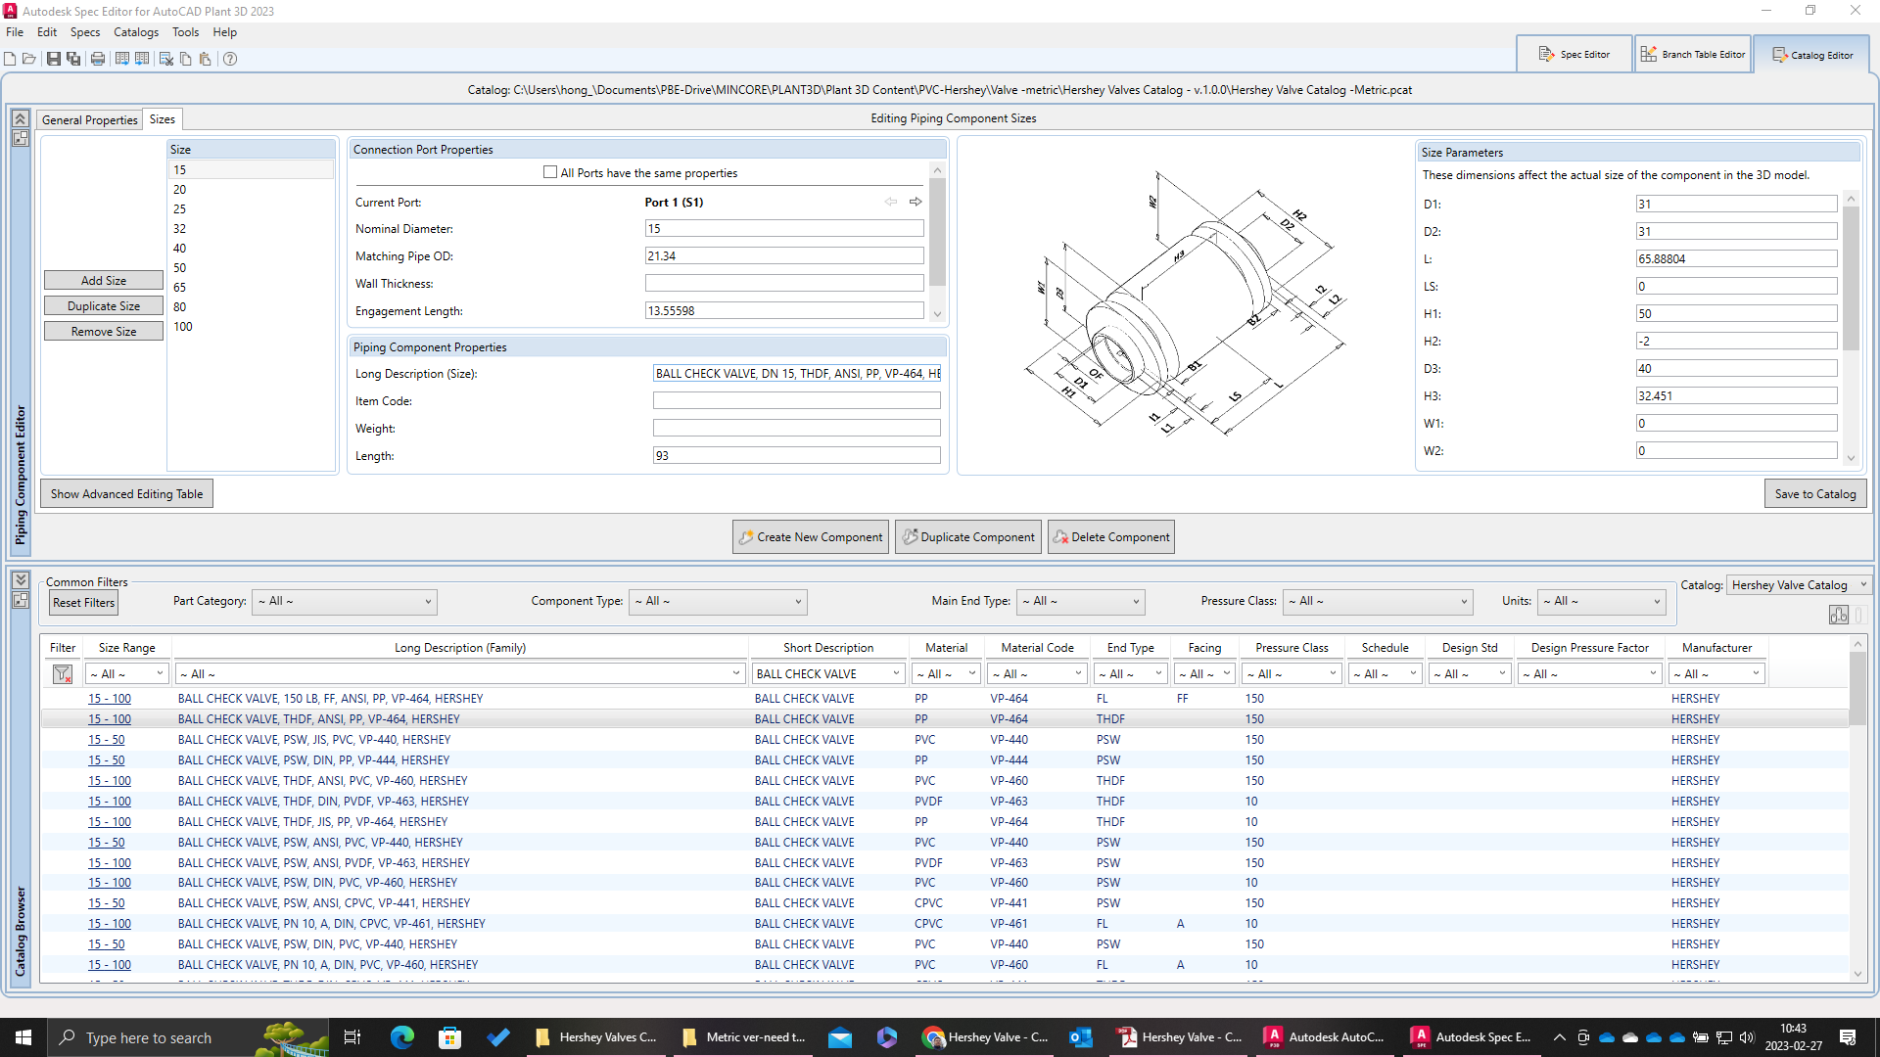Screen dimensions: 1880x1057
Task: Expand the Pressure Class filter dropdown
Action: (1377, 602)
